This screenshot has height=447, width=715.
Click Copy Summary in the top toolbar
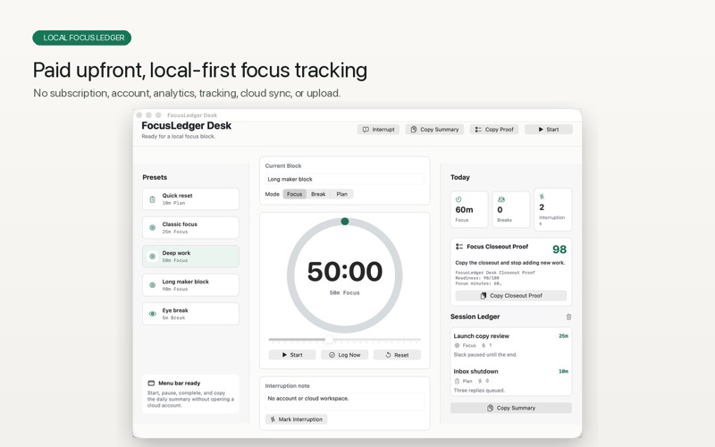[x=434, y=130]
